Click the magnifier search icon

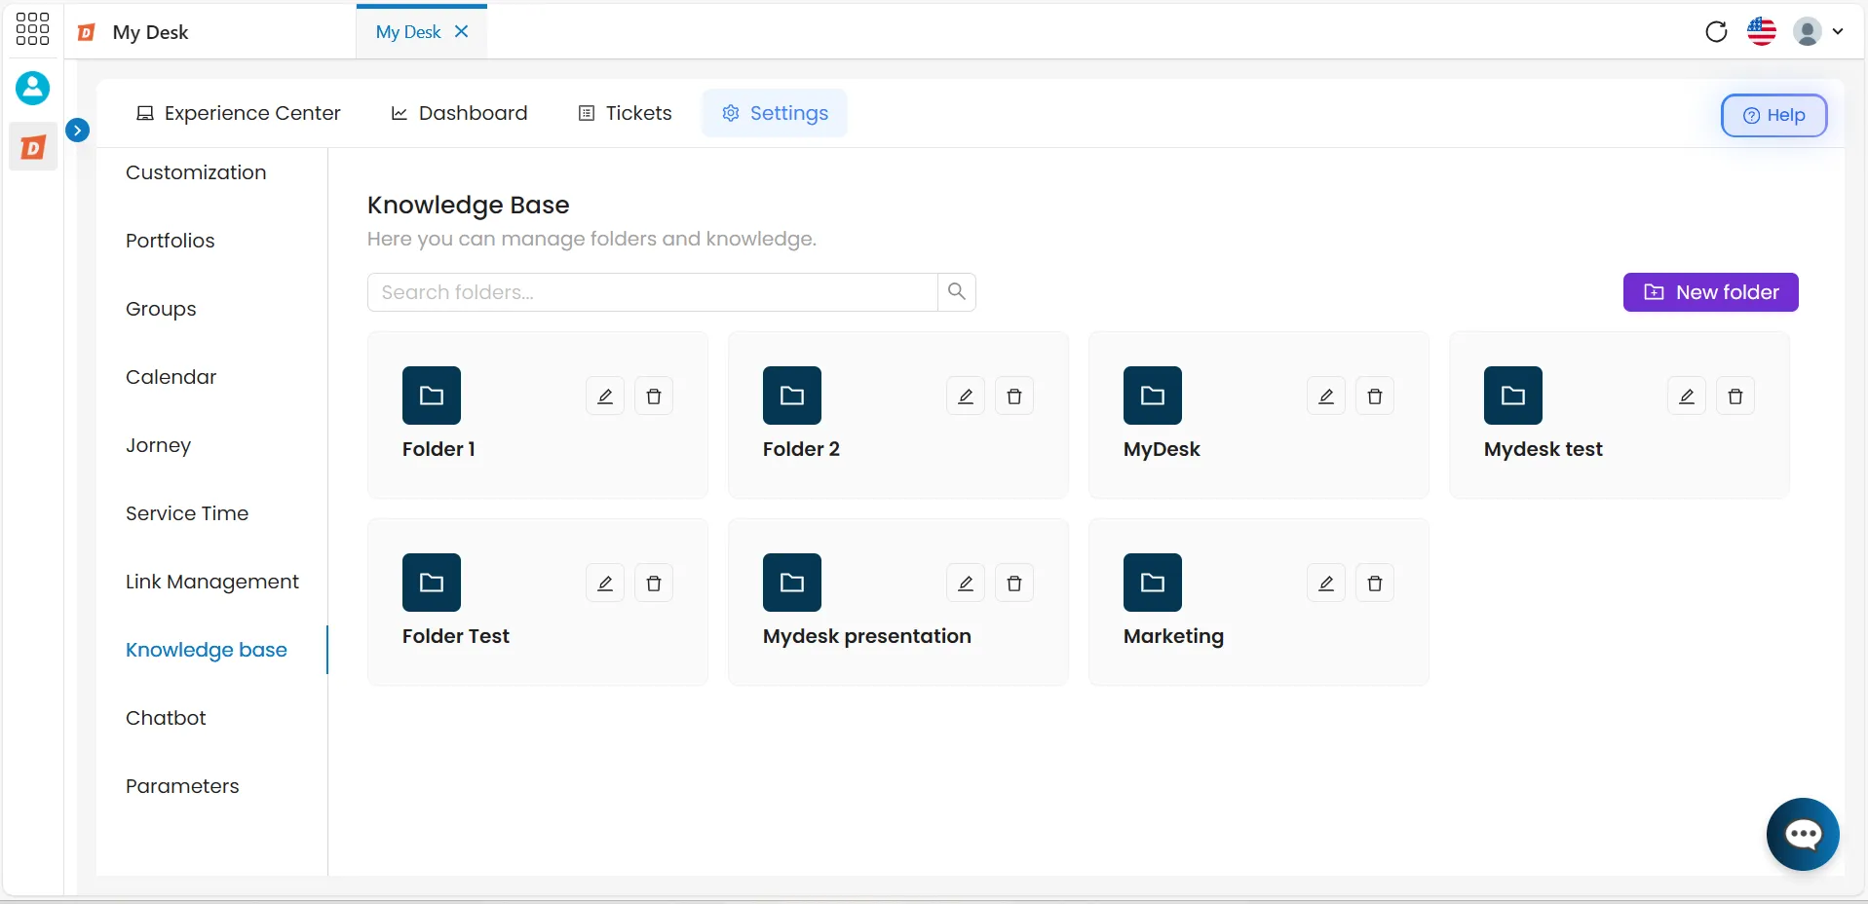click(957, 292)
